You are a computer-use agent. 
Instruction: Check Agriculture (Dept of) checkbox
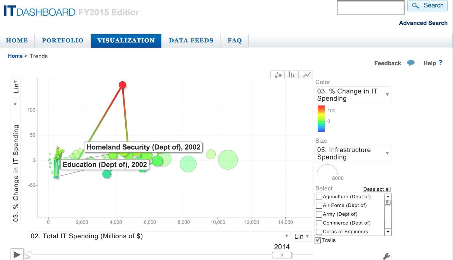pyautogui.click(x=319, y=197)
